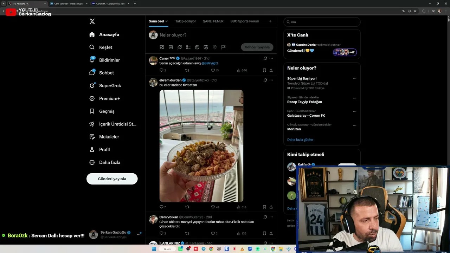
Task: Click the plus icon to add timeline tab
Action: pos(270,21)
